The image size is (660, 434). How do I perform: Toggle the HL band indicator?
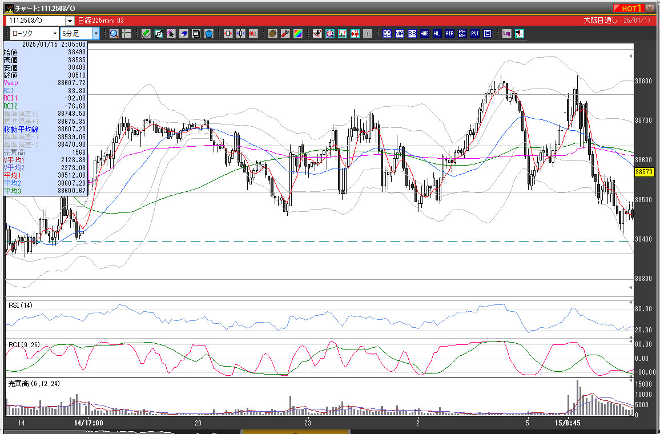click(437, 34)
